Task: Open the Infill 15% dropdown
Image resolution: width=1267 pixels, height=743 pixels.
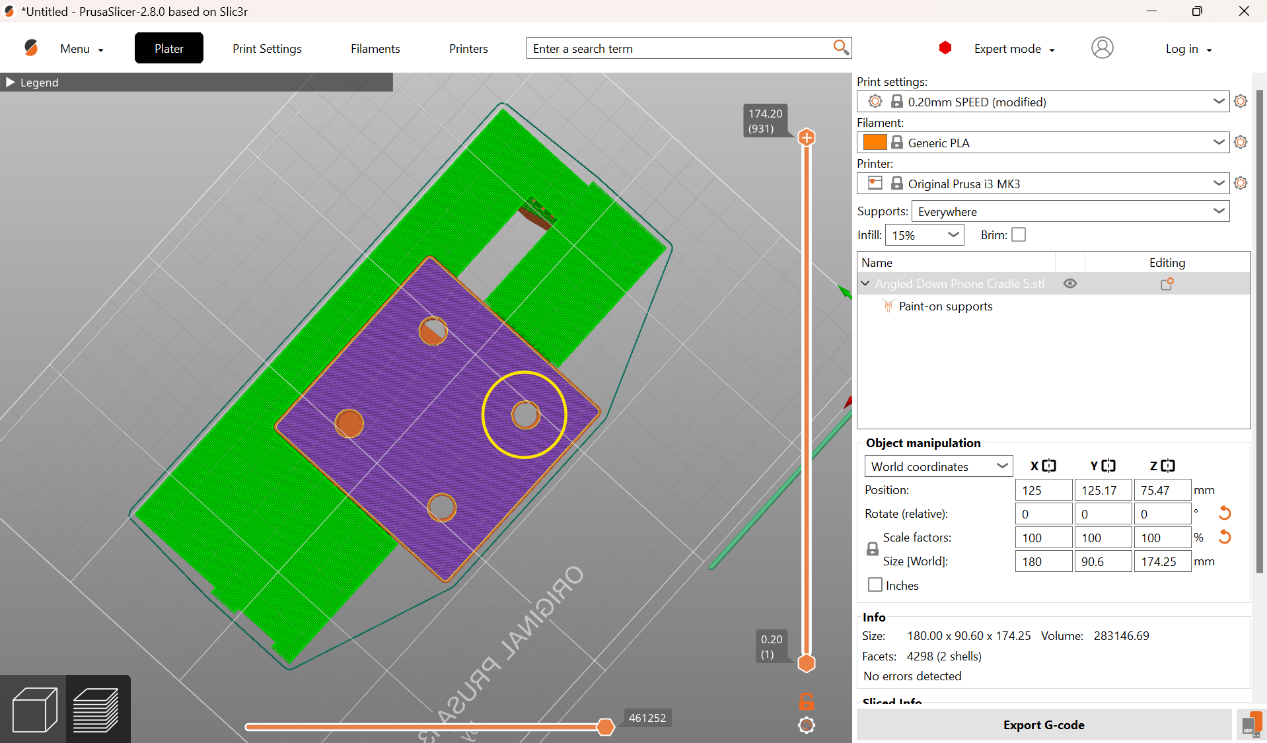Action: tap(924, 235)
